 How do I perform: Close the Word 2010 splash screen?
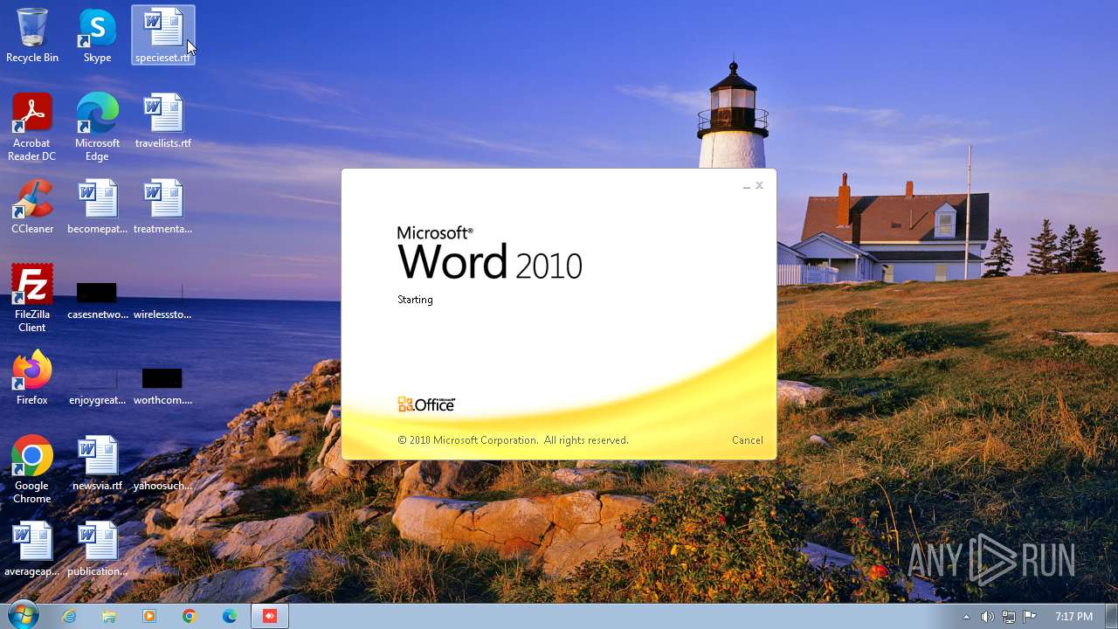tap(759, 185)
